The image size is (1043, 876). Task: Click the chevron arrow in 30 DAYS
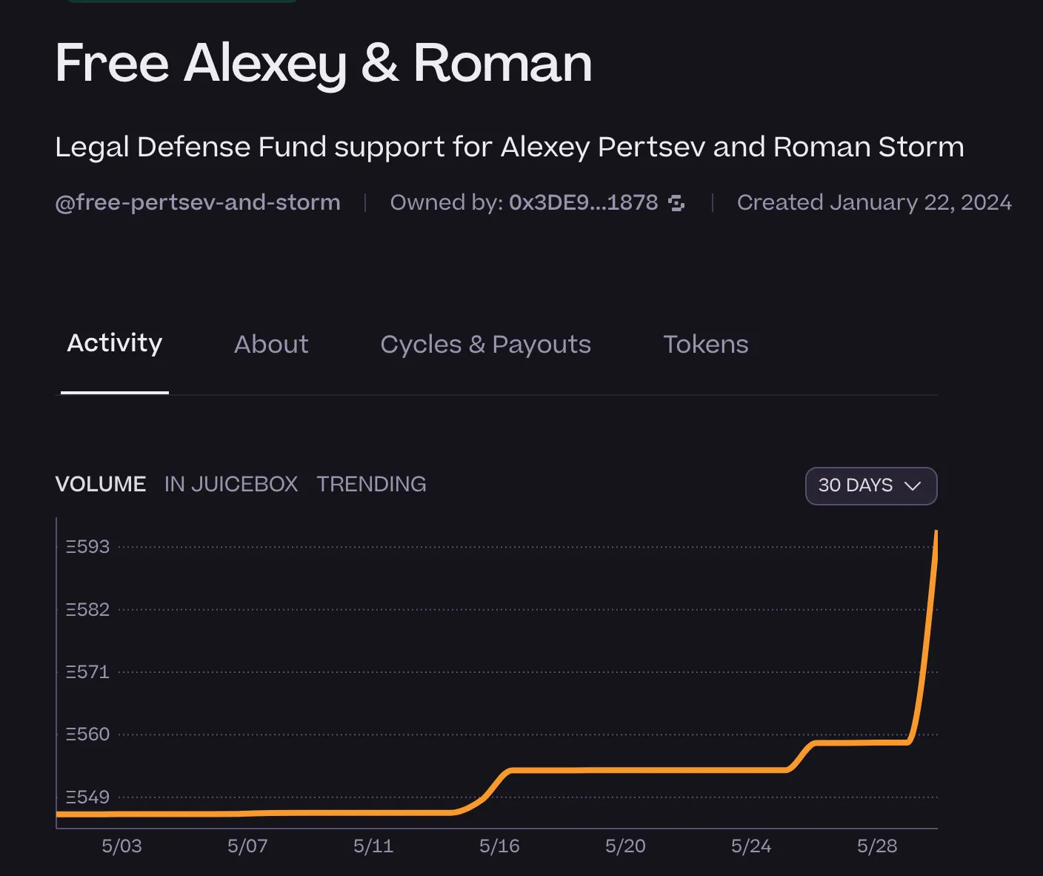click(x=913, y=486)
